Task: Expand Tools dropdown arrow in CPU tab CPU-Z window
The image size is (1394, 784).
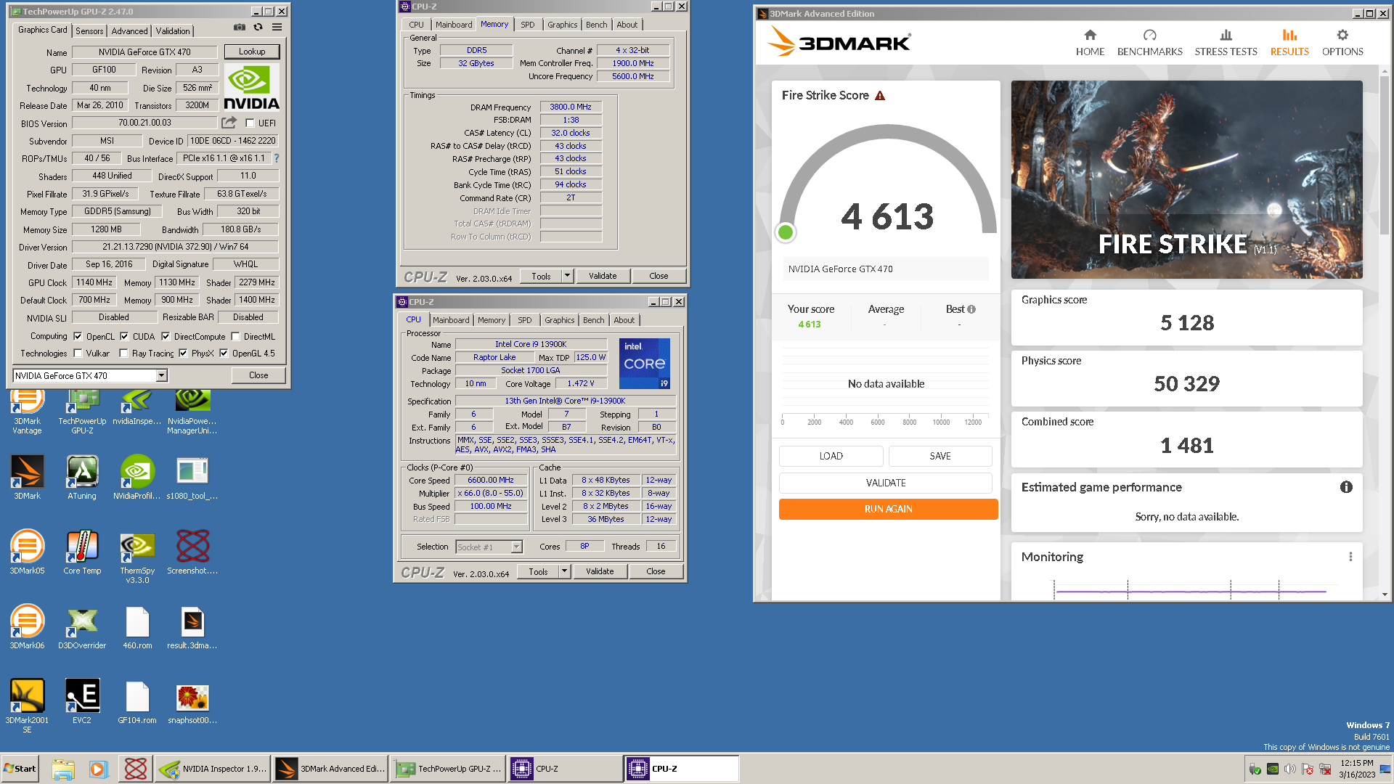Action: (x=564, y=571)
